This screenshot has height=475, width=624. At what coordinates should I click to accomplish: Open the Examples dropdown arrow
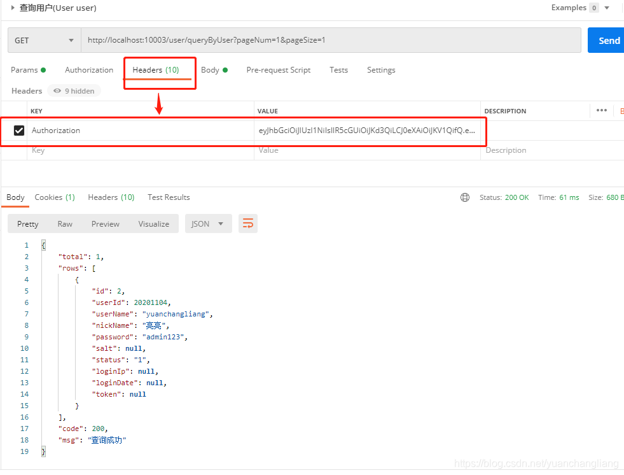(x=607, y=8)
